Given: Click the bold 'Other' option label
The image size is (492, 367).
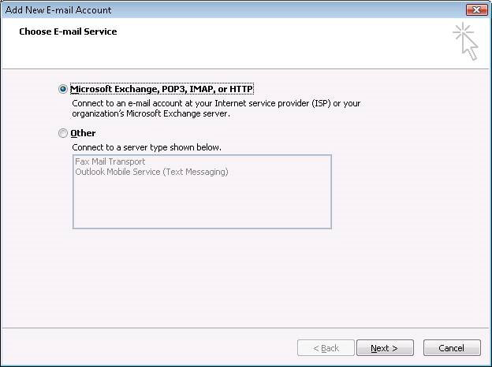Looking at the screenshot, I should (x=83, y=133).
